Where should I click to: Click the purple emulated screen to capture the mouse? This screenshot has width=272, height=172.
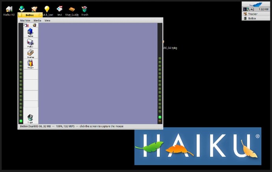click(x=98, y=74)
